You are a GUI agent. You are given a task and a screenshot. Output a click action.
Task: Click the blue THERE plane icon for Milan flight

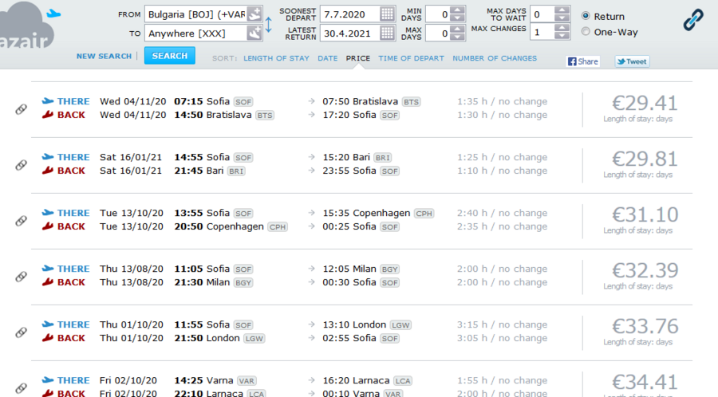48,269
